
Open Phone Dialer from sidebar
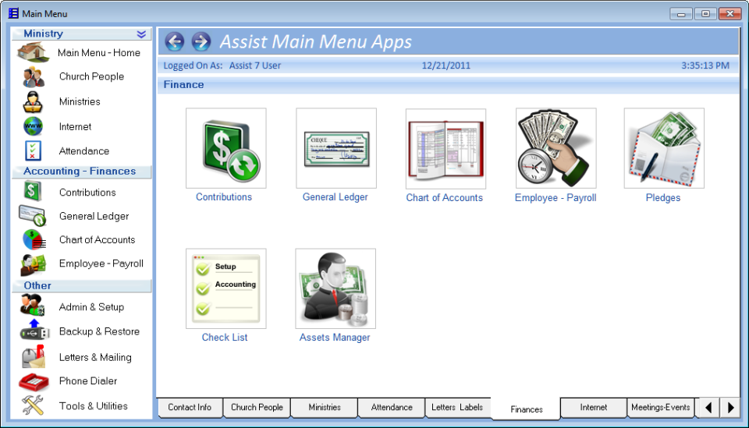88,381
